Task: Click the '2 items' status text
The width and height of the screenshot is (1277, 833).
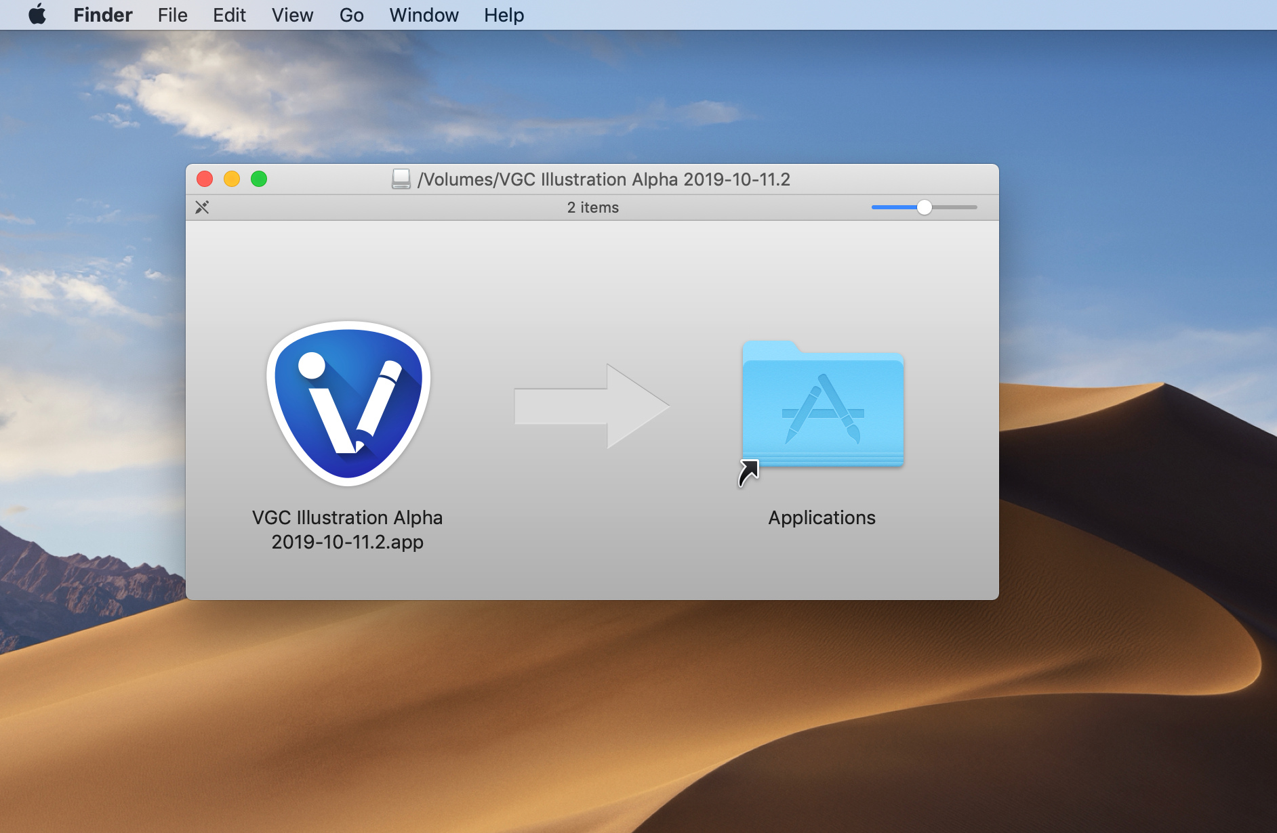Action: tap(593, 207)
